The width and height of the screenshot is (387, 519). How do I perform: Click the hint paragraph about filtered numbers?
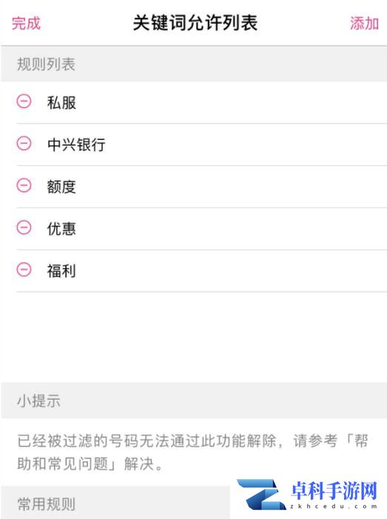tap(192, 452)
